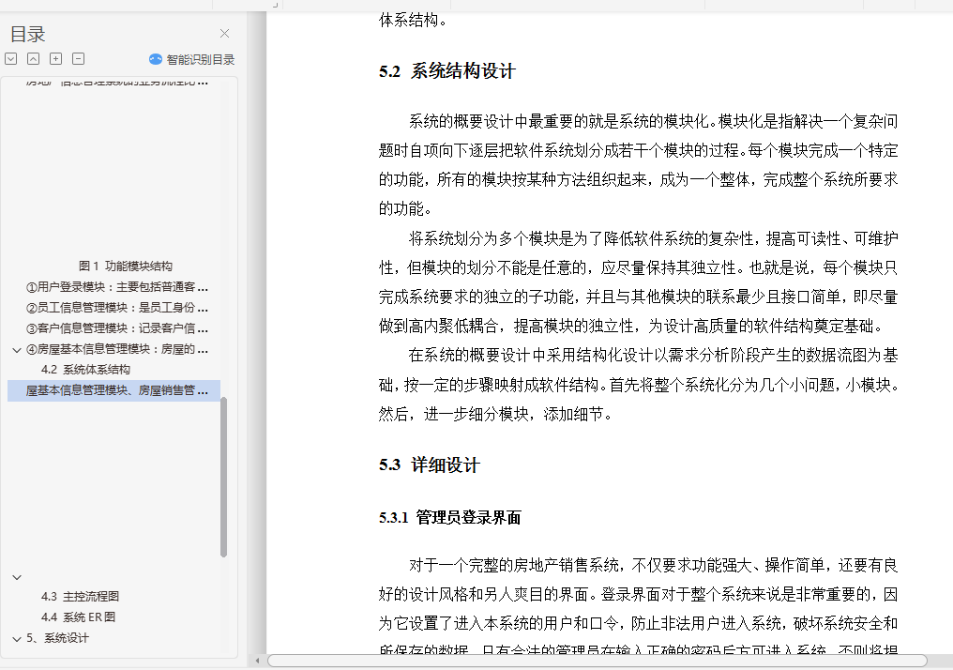Open outline entry ①用户登录模块
The height and width of the screenshot is (670, 953).
pos(116,287)
